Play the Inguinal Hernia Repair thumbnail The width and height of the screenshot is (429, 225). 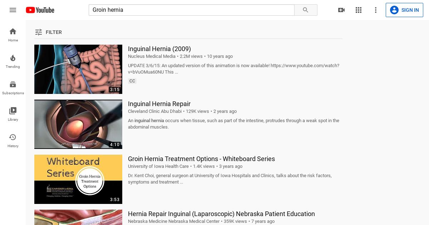(x=78, y=124)
